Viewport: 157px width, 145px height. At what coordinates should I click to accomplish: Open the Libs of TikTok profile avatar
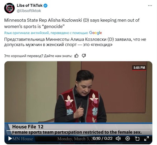coord(9,8)
